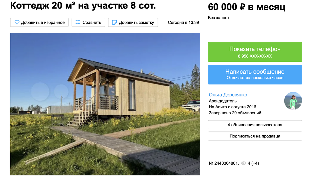Click the heart favorite icon
Image resolution: width=309 pixels, height=179 pixels.
coord(17,22)
